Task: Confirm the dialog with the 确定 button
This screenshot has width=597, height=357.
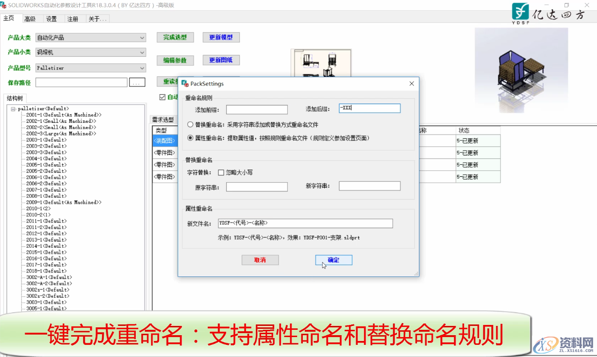Action: click(333, 260)
